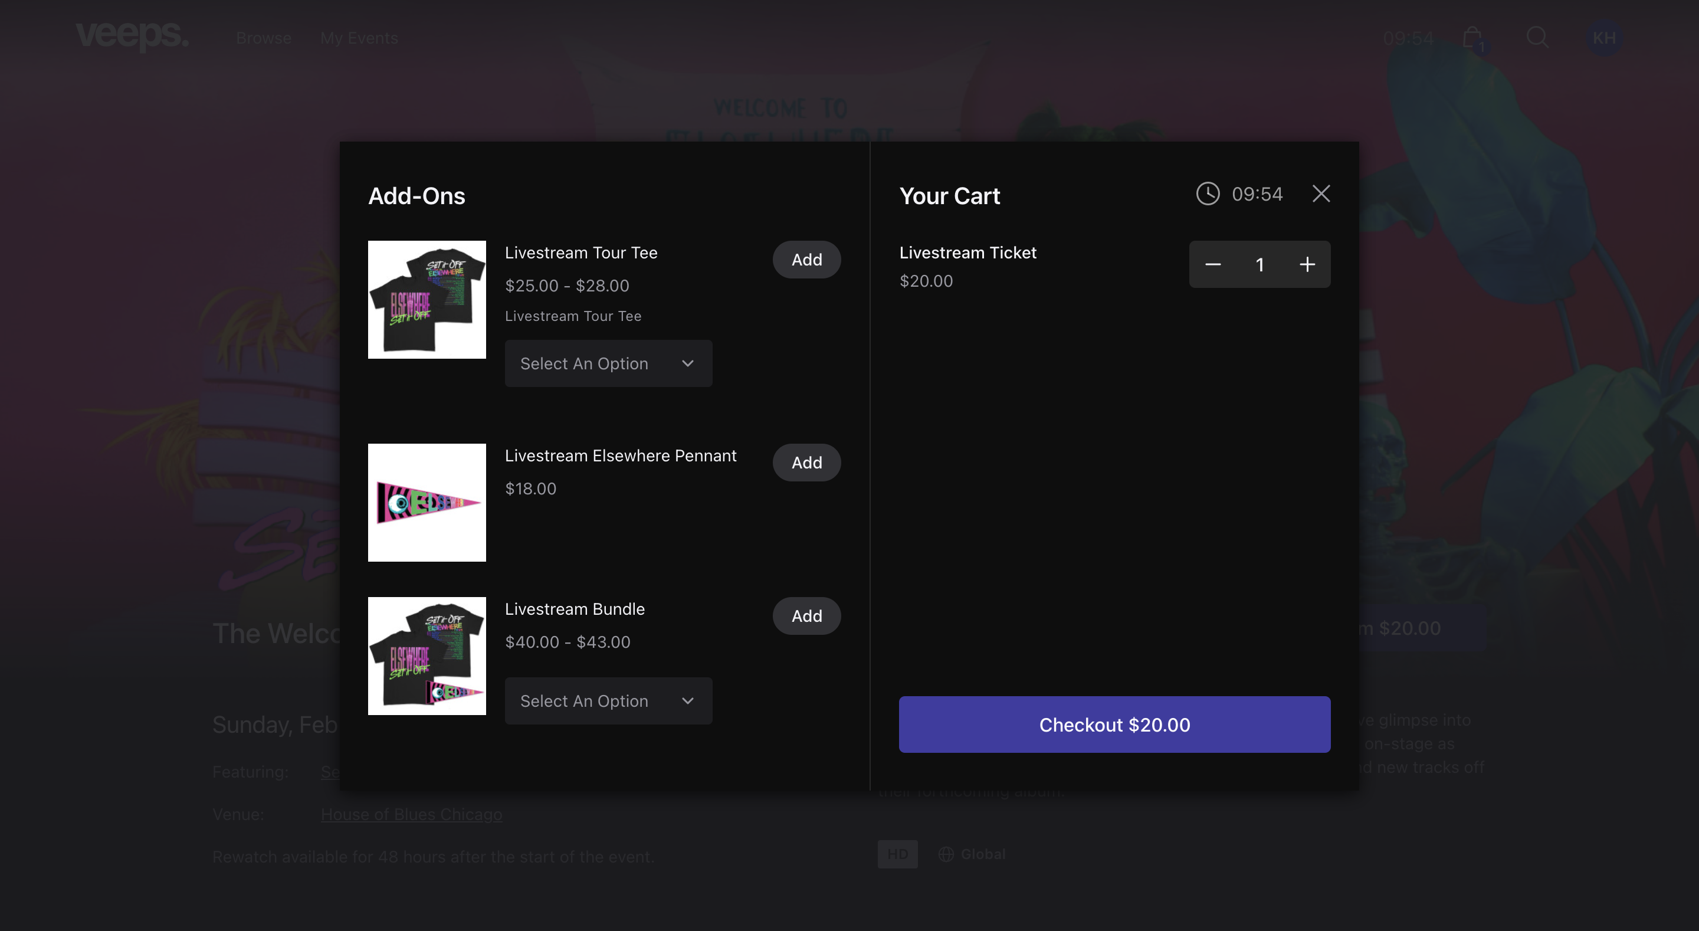Proceed to Checkout $20.00

click(1114, 725)
